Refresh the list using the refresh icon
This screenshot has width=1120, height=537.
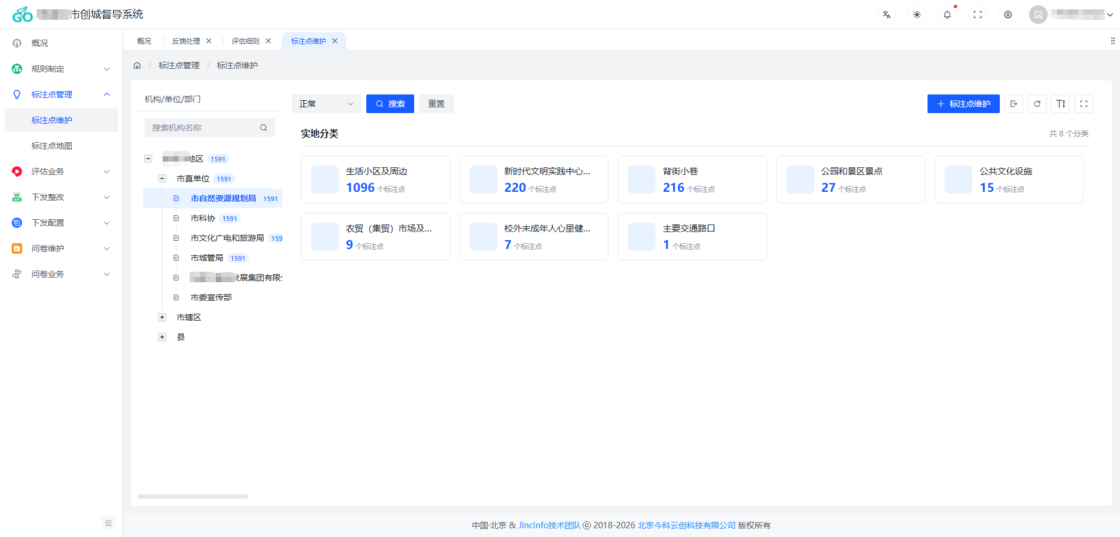coord(1037,104)
